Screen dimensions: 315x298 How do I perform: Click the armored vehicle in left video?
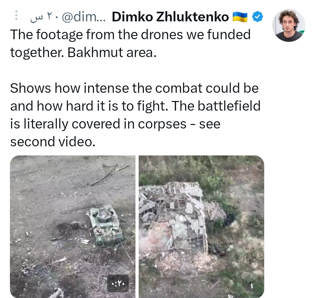point(105,225)
